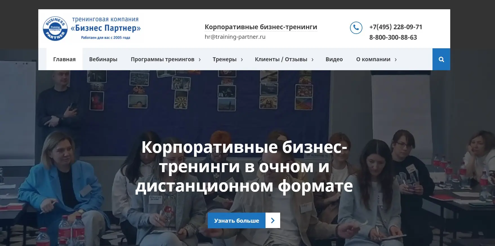Go to the Вебинары page

103,59
